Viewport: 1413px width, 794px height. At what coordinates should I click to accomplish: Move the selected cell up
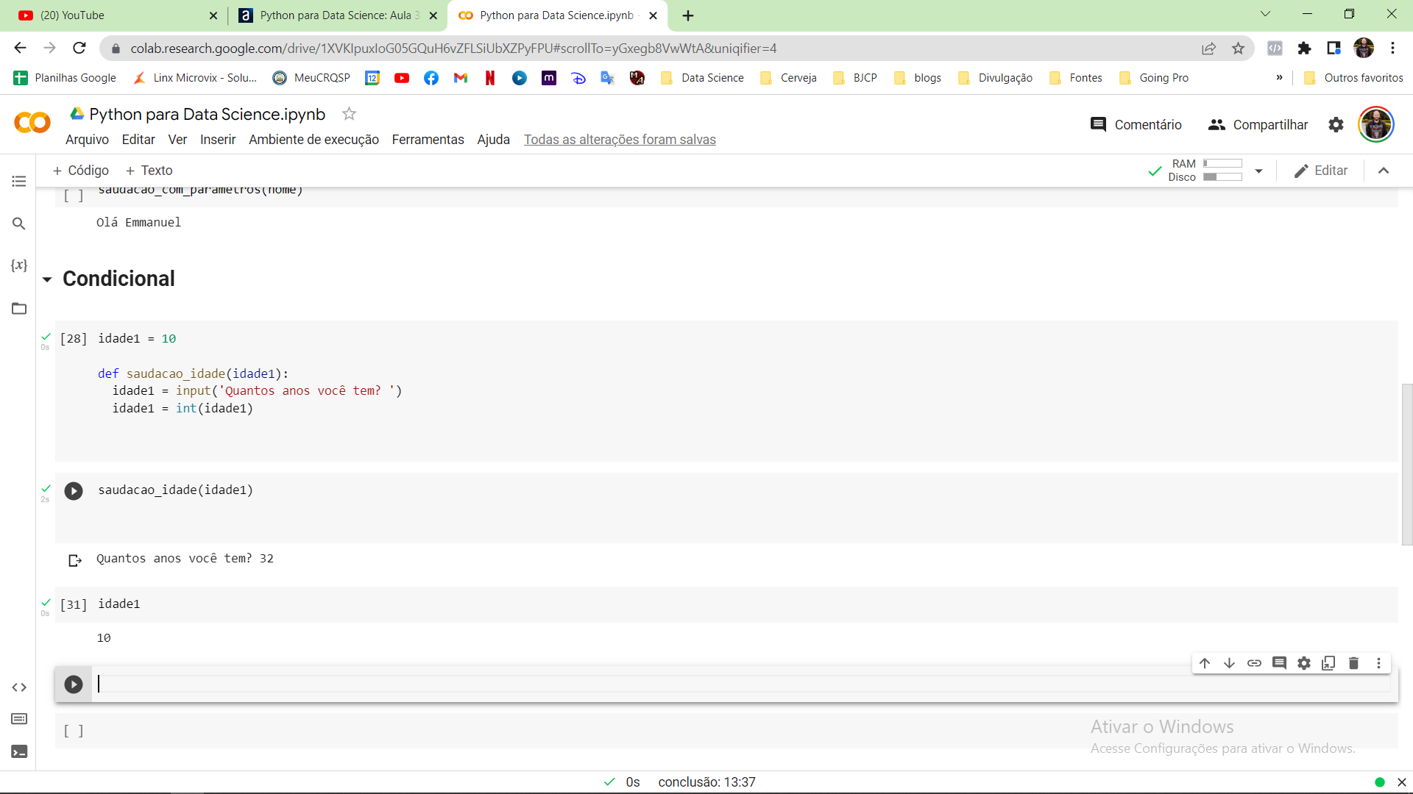(x=1205, y=663)
